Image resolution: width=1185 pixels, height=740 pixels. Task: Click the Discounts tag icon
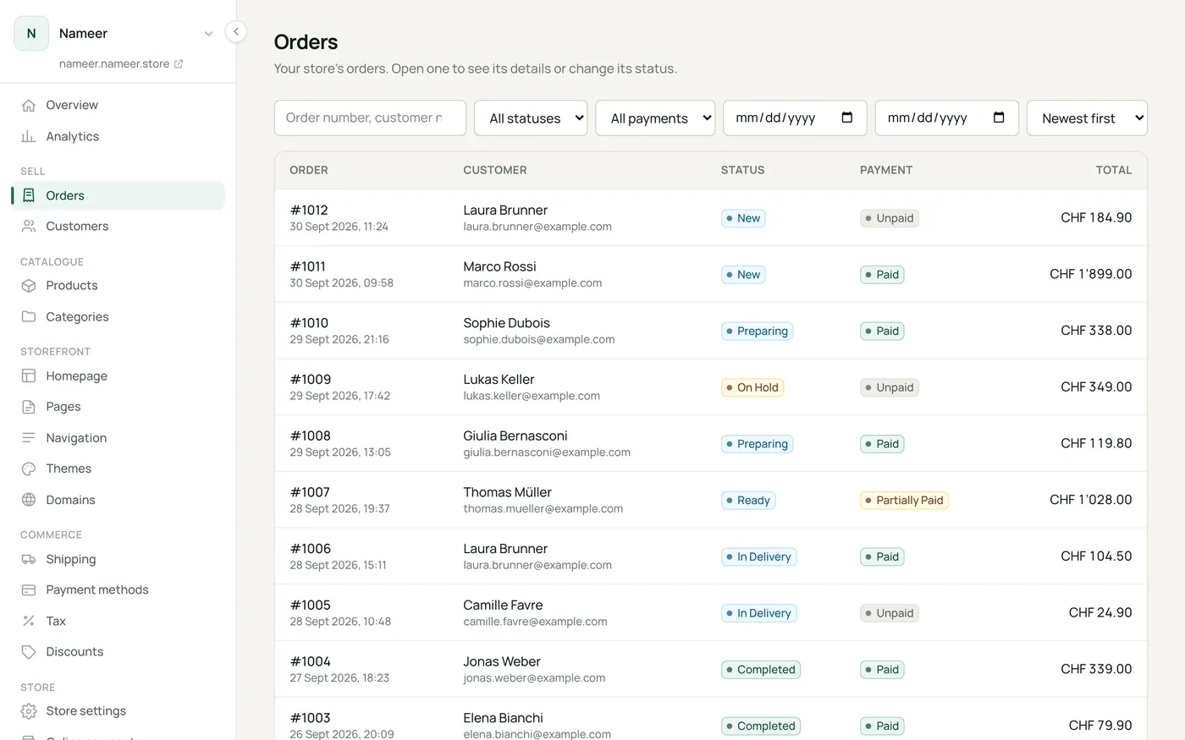click(x=29, y=652)
